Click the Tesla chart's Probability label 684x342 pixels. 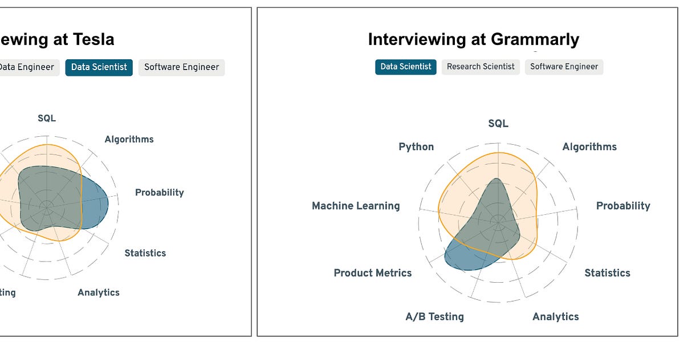pyautogui.click(x=160, y=193)
